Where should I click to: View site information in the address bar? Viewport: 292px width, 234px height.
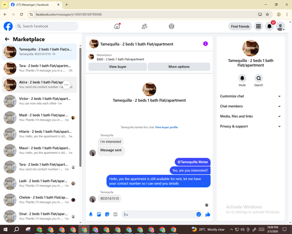32,15
